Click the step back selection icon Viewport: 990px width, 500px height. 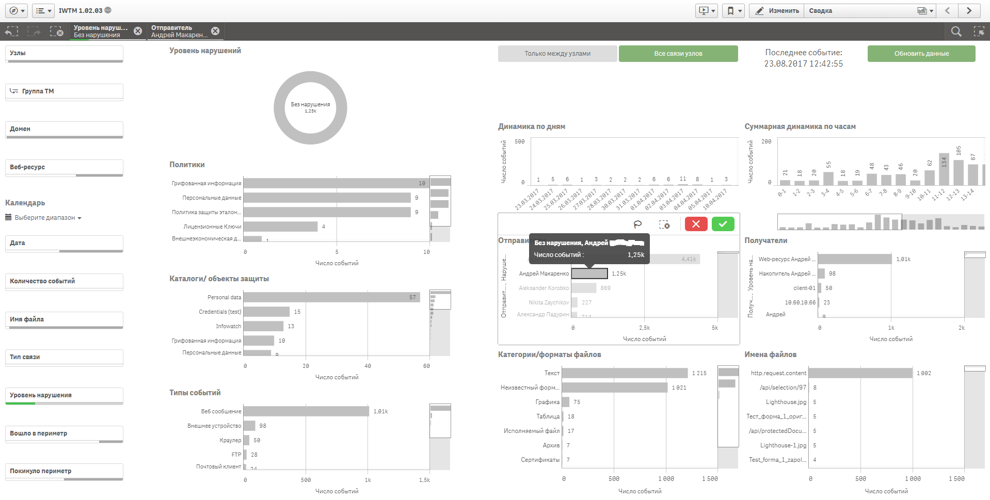coord(11,31)
